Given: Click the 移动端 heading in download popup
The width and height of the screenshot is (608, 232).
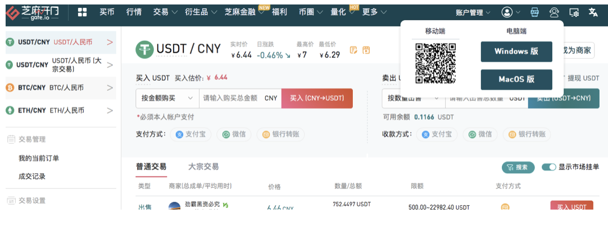Looking at the screenshot, I should 435,31.
